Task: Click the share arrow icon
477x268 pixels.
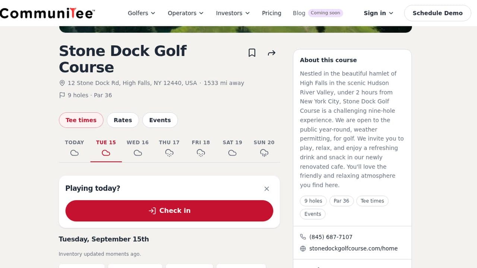Action: 272,53
